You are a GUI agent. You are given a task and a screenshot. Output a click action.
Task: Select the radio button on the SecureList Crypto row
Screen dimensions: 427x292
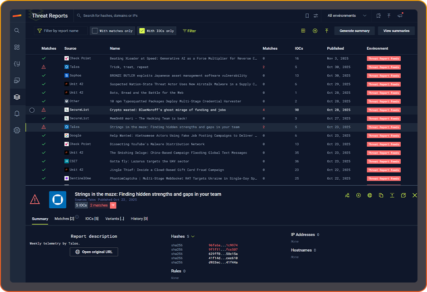(31, 110)
